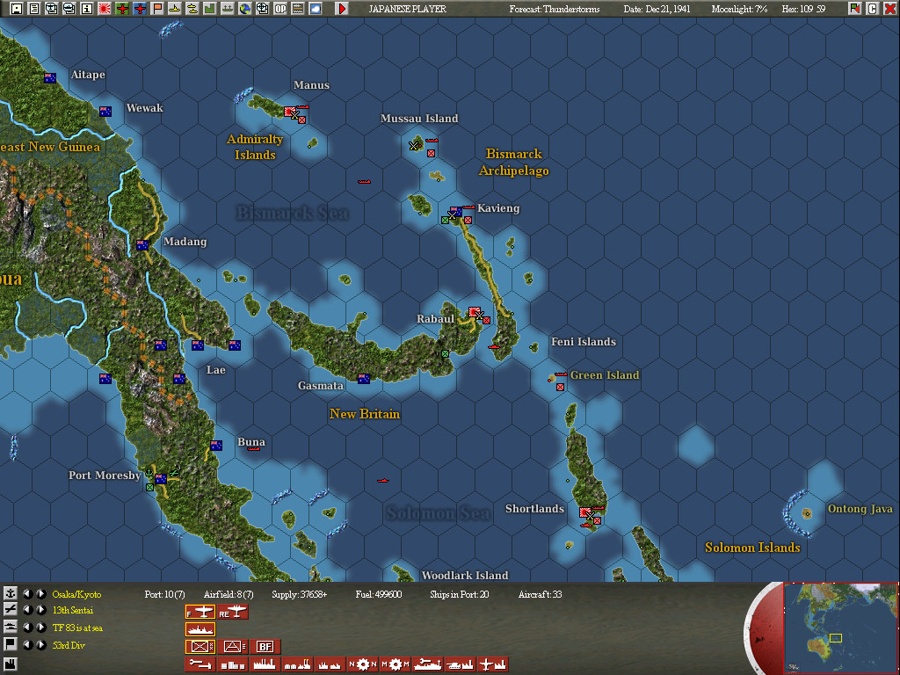Go to previous air group before 13th Sentai
This screenshot has height=675, width=900.
(x=27, y=610)
